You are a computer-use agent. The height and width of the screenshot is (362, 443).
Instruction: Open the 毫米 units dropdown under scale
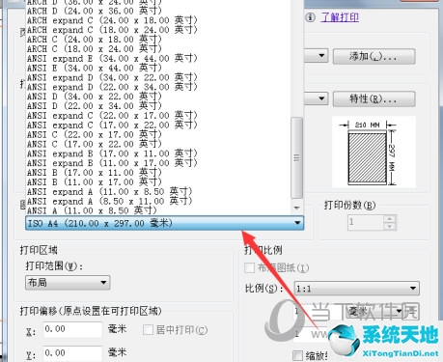pos(374,311)
